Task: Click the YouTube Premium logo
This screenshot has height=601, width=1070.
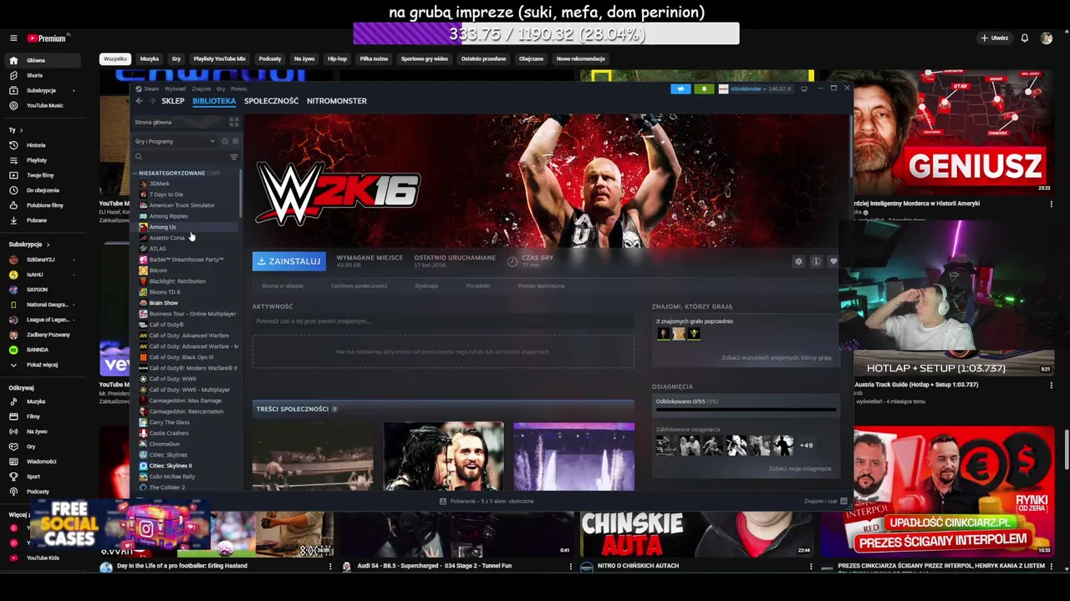Action: (47, 38)
